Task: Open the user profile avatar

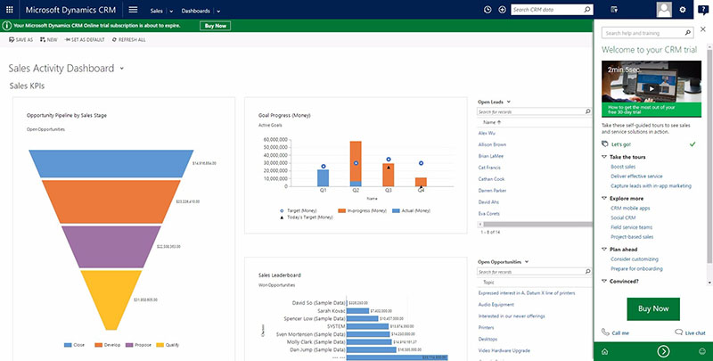Action: pyautogui.click(x=664, y=10)
